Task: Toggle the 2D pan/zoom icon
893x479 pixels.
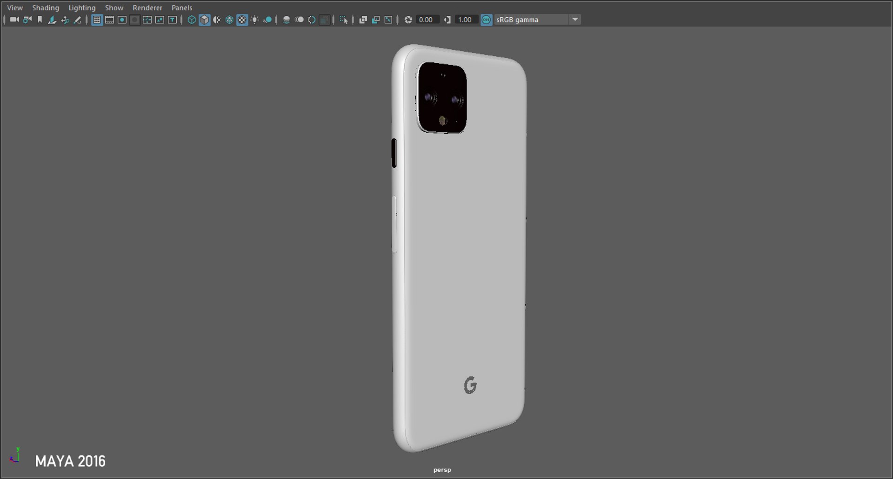Action: (65, 20)
